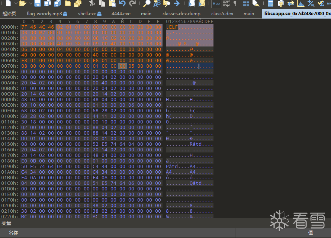This screenshot has height=238, width=331.
Task: Cut selection with the scissors icon
Action: coord(92,3)
